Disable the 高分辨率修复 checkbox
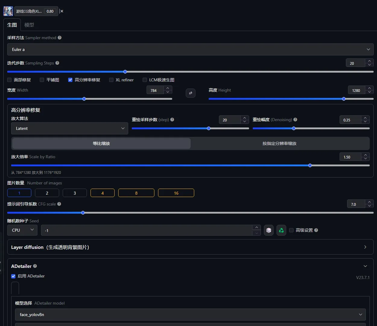 pyautogui.click(x=70, y=80)
